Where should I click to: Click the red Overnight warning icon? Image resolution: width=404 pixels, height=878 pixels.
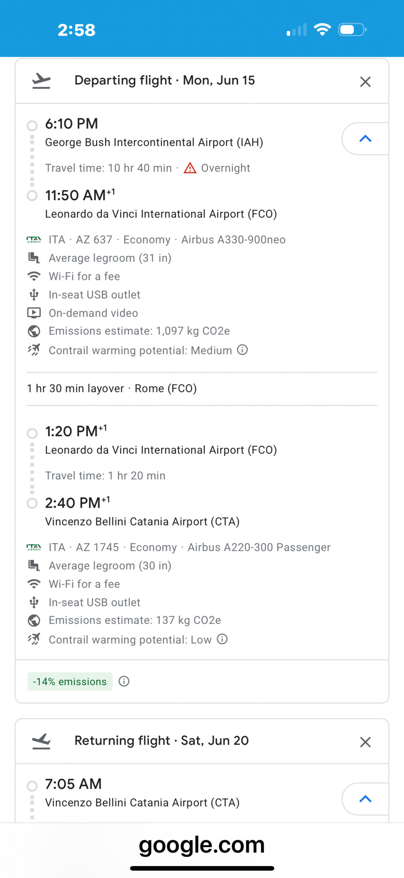[x=190, y=168]
